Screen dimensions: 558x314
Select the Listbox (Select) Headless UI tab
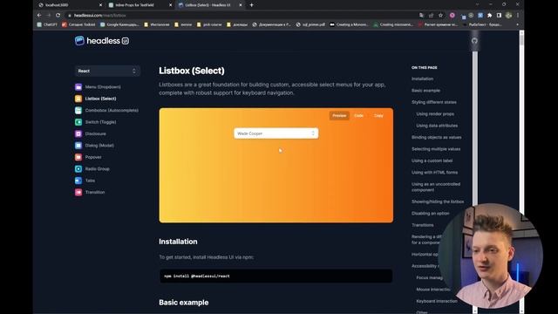210,5
